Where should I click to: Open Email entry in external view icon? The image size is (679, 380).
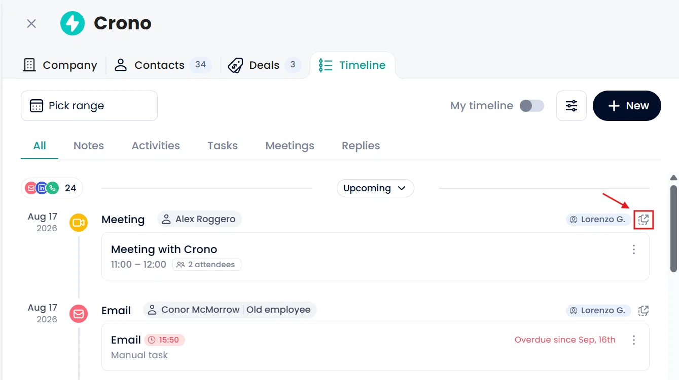point(644,311)
